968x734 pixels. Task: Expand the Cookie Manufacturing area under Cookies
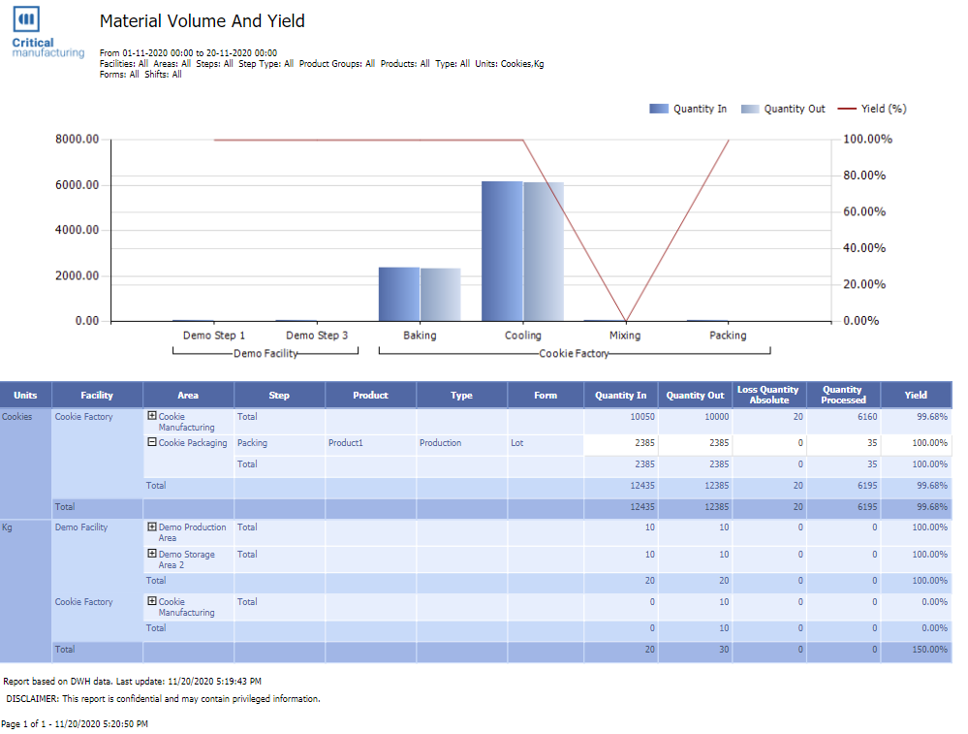click(x=152, y=416)
